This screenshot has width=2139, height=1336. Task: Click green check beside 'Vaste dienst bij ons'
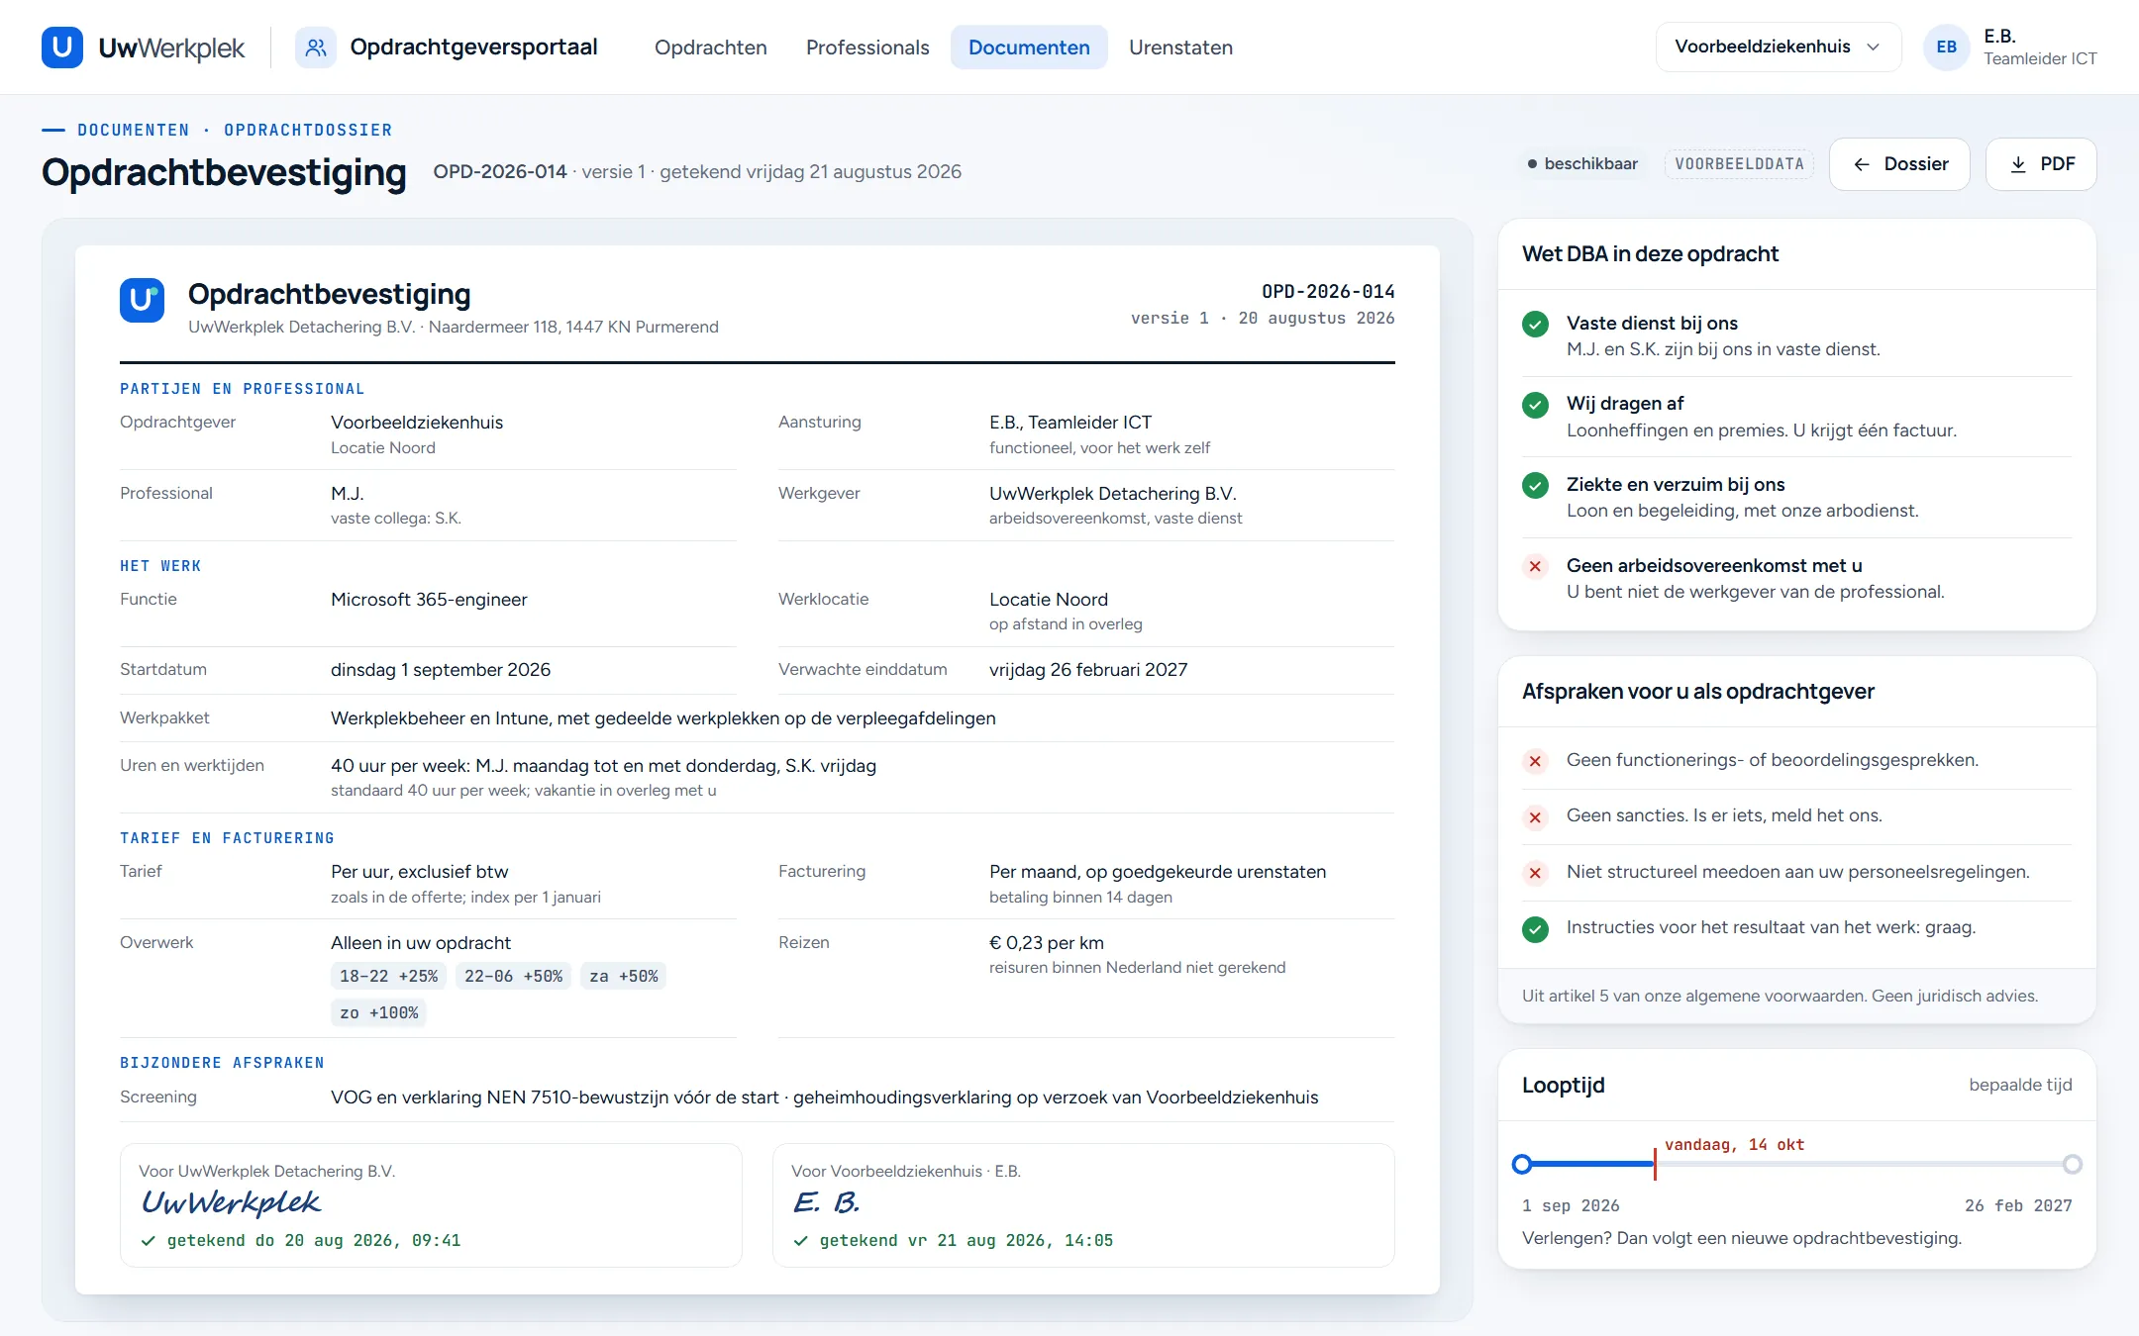(x=1535, y=324)
